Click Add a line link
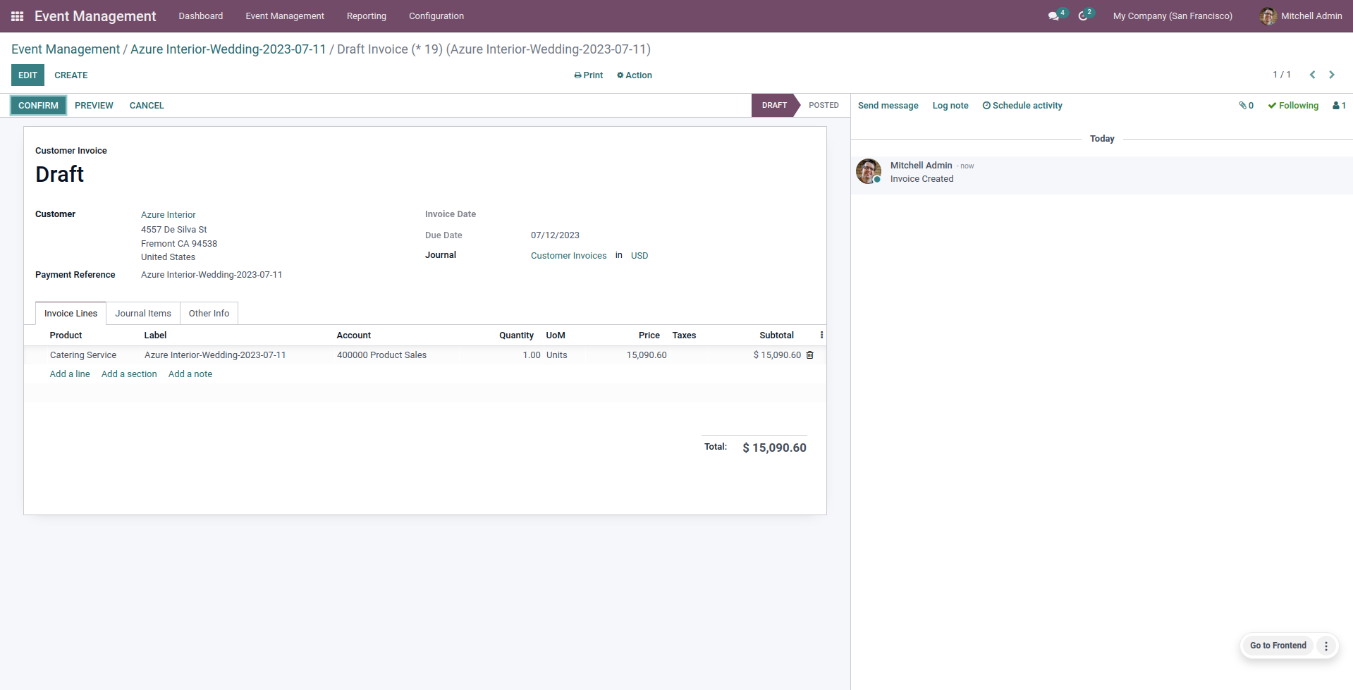Image resolution: width=1353 pixels, height=690 pixels. (70, 374)
